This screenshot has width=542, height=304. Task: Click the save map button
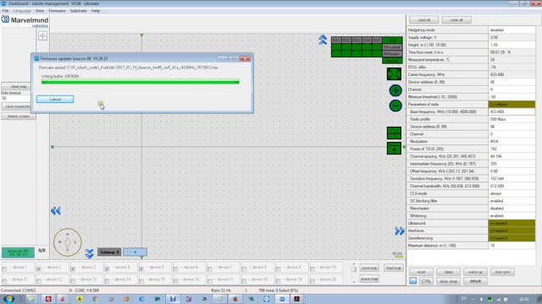[369, 268]
